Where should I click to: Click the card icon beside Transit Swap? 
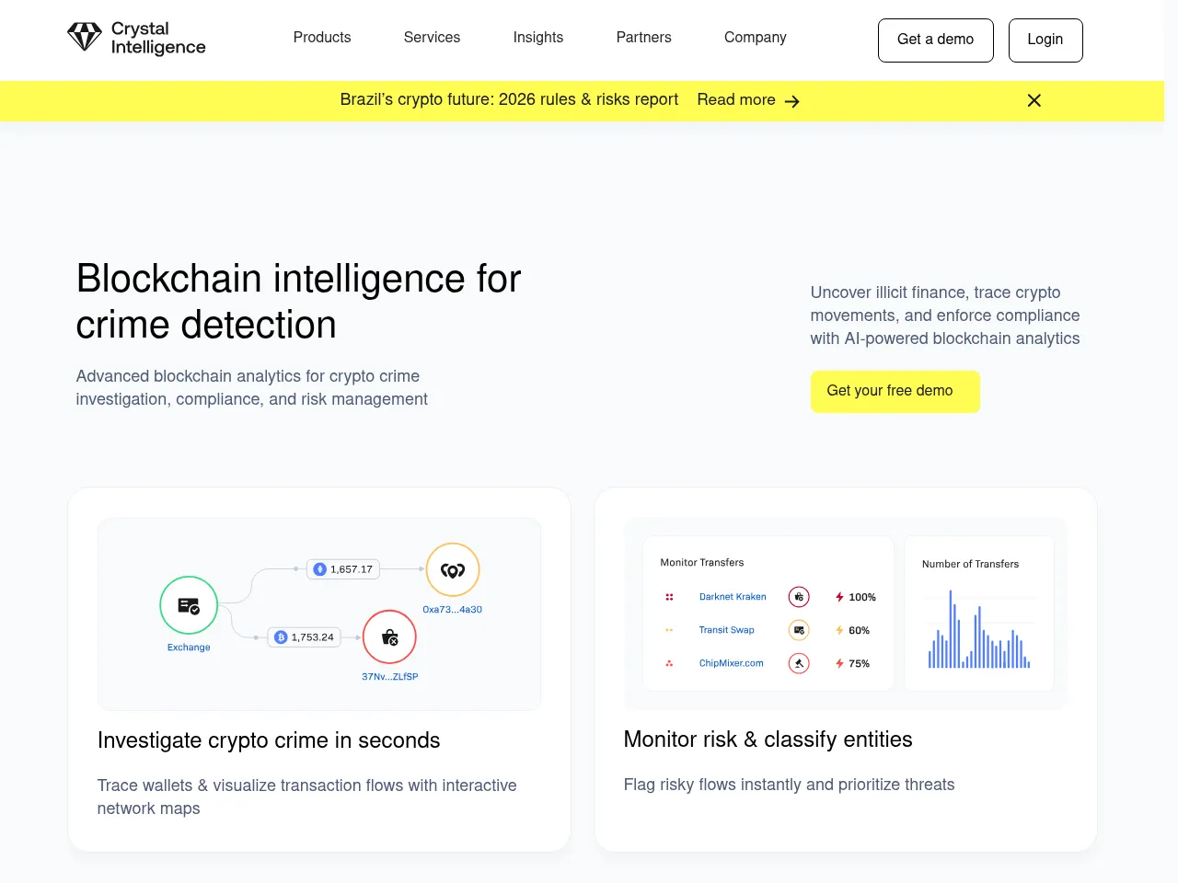[x=799, y=630]
